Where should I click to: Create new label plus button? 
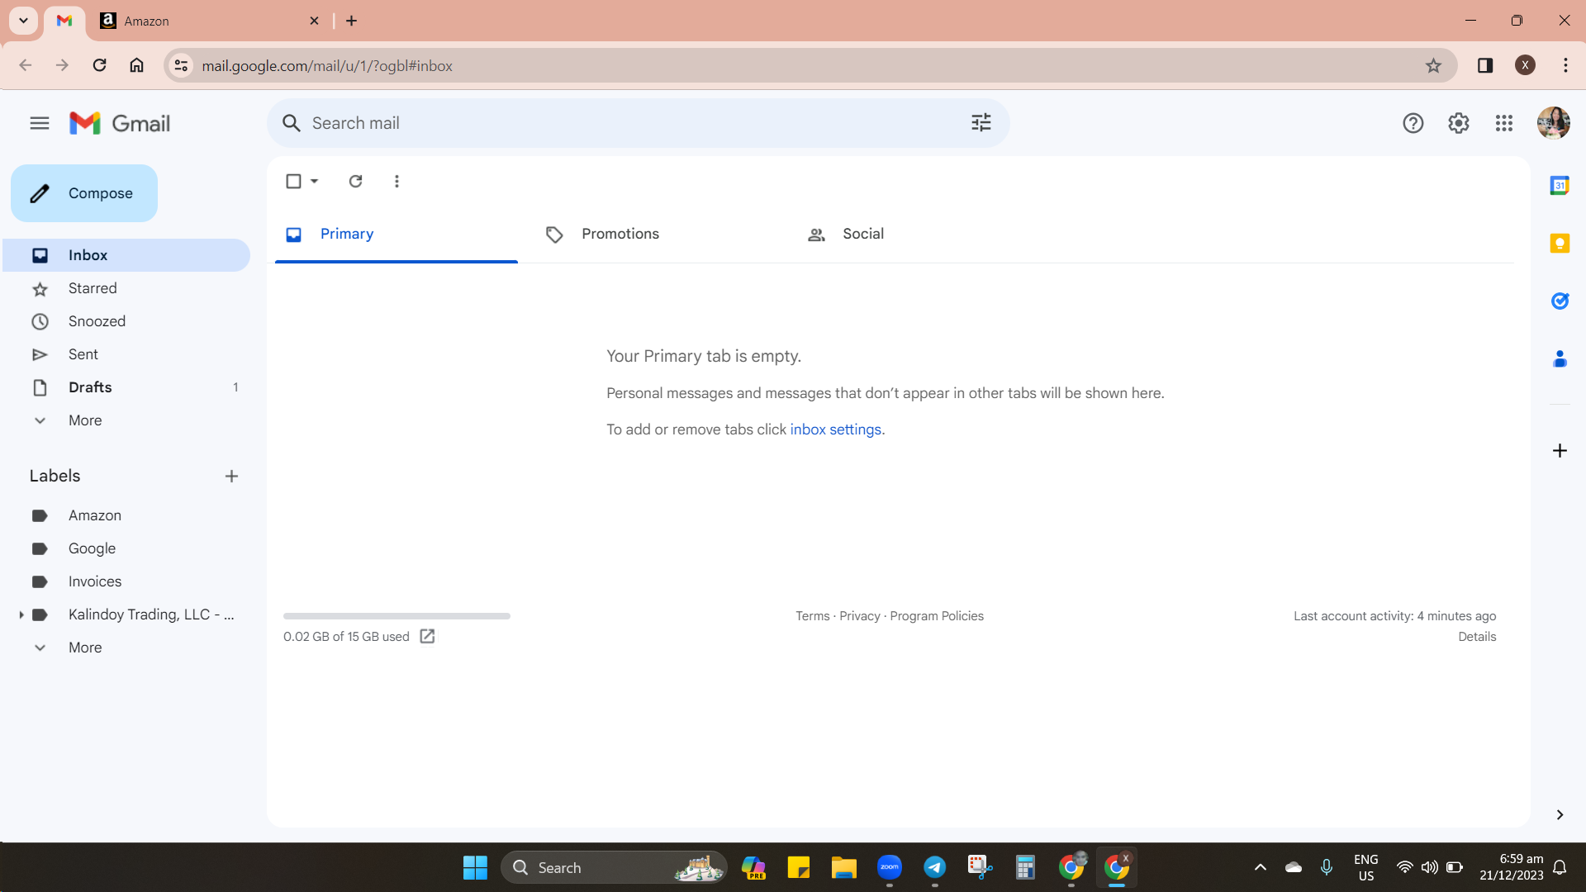[x=231, y=476]
